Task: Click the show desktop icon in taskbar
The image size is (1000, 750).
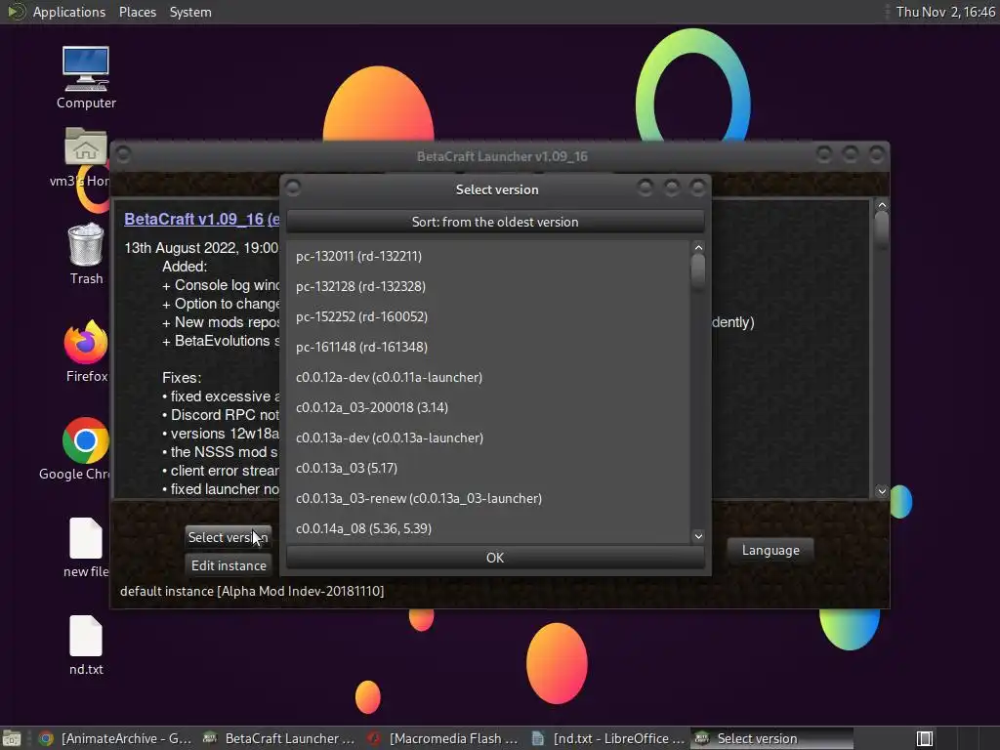Action: coord(12,738)
